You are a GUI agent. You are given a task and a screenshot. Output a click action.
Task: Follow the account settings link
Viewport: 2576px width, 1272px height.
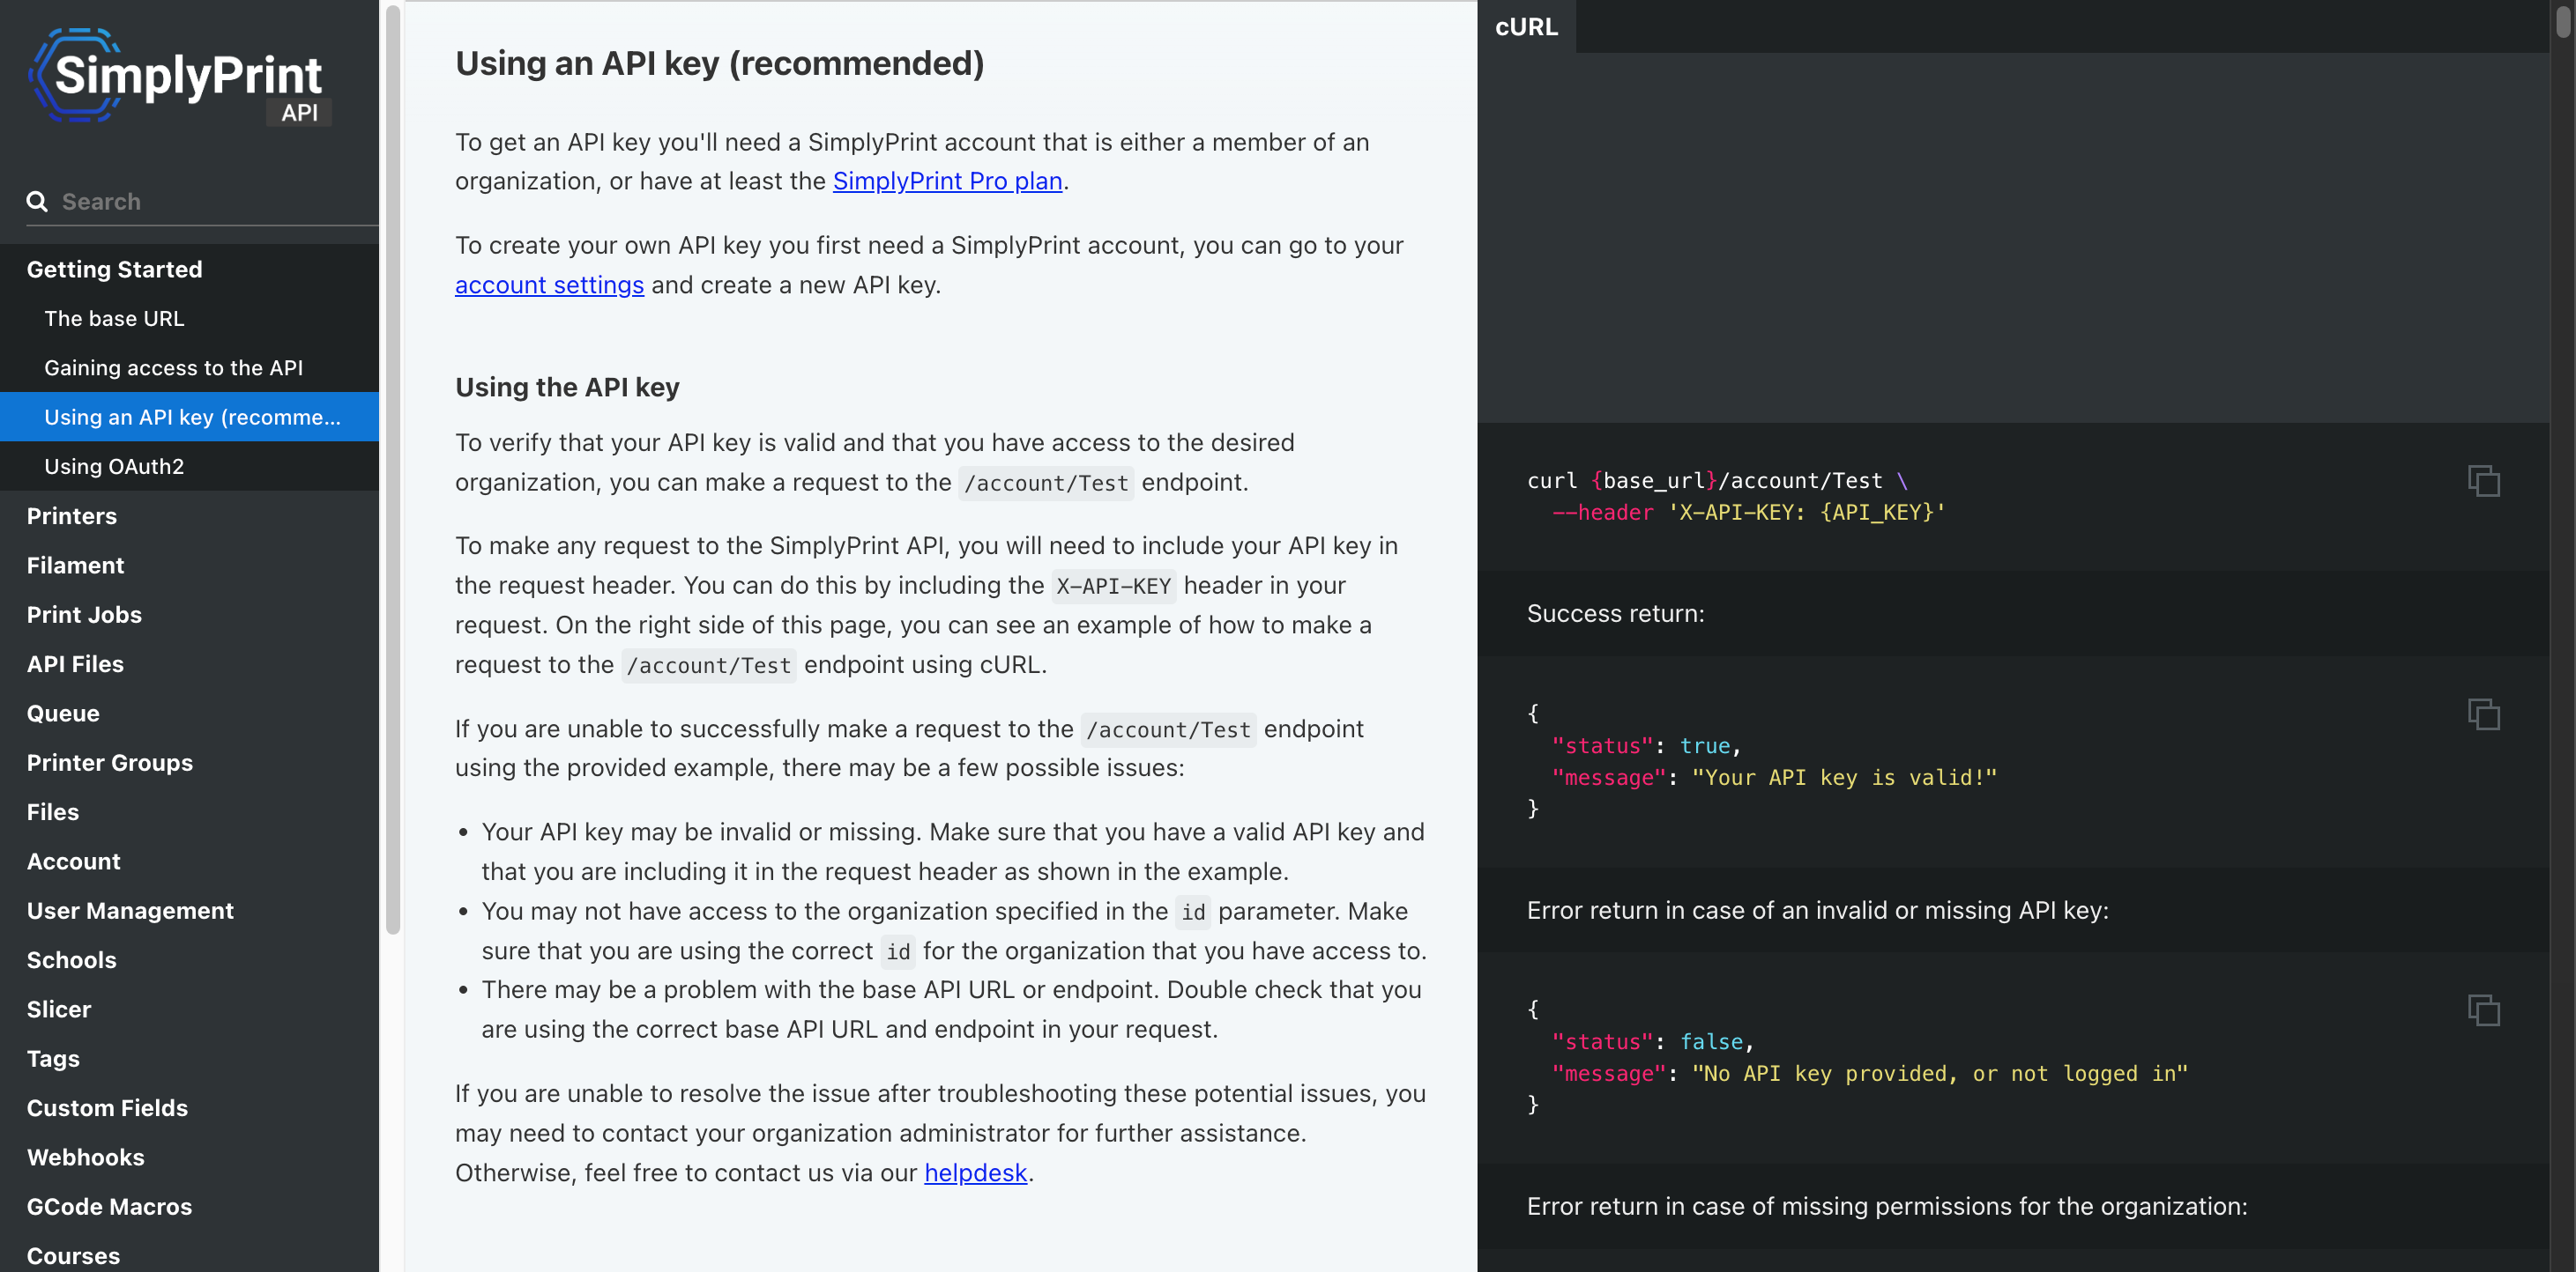point(549,285)
